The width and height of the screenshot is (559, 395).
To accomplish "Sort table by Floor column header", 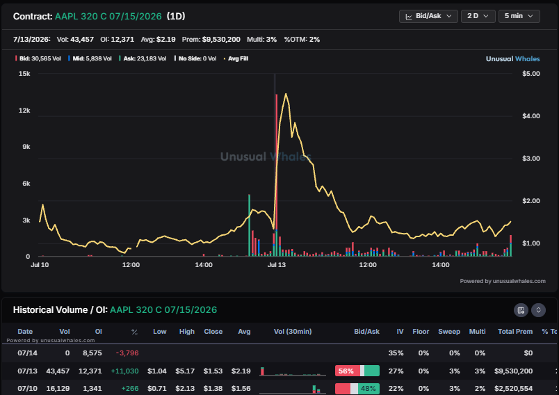I will pyautogui.click(x=421, y=332).
